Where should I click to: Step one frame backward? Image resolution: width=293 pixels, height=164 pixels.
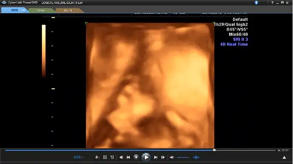click(121, 158)
